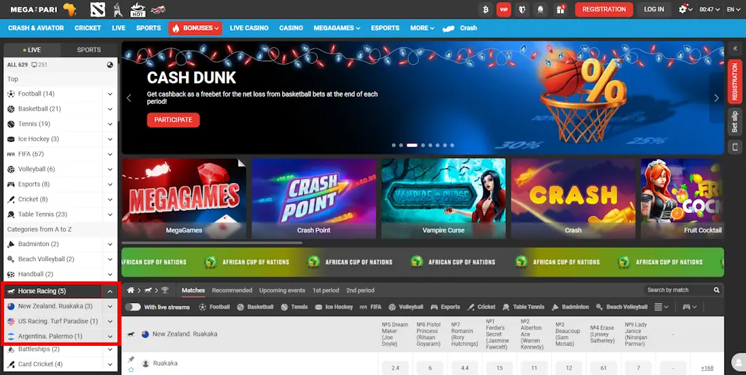Click the Africa map icon beside the logo

[69, 9]
